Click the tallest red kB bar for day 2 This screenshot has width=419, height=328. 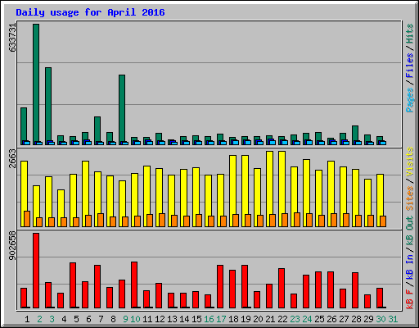pyautogui.click(x=36, y=271)
